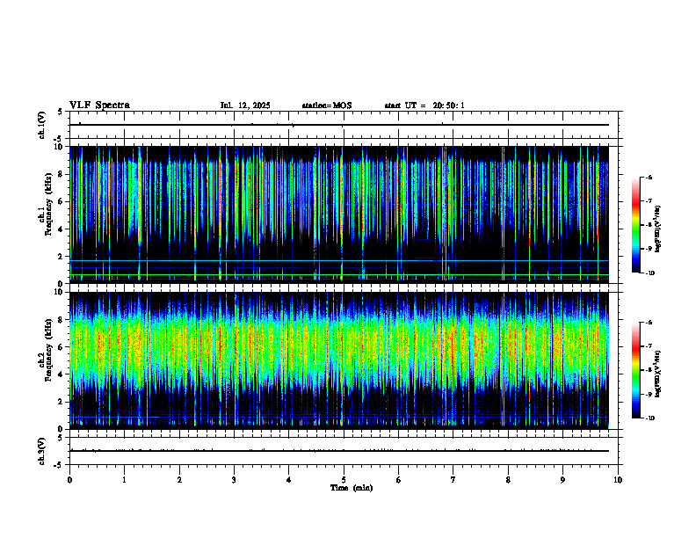696x538 pixels.
Task: Click the ch.3 voltage waveform trace
Action: [339, 451]
